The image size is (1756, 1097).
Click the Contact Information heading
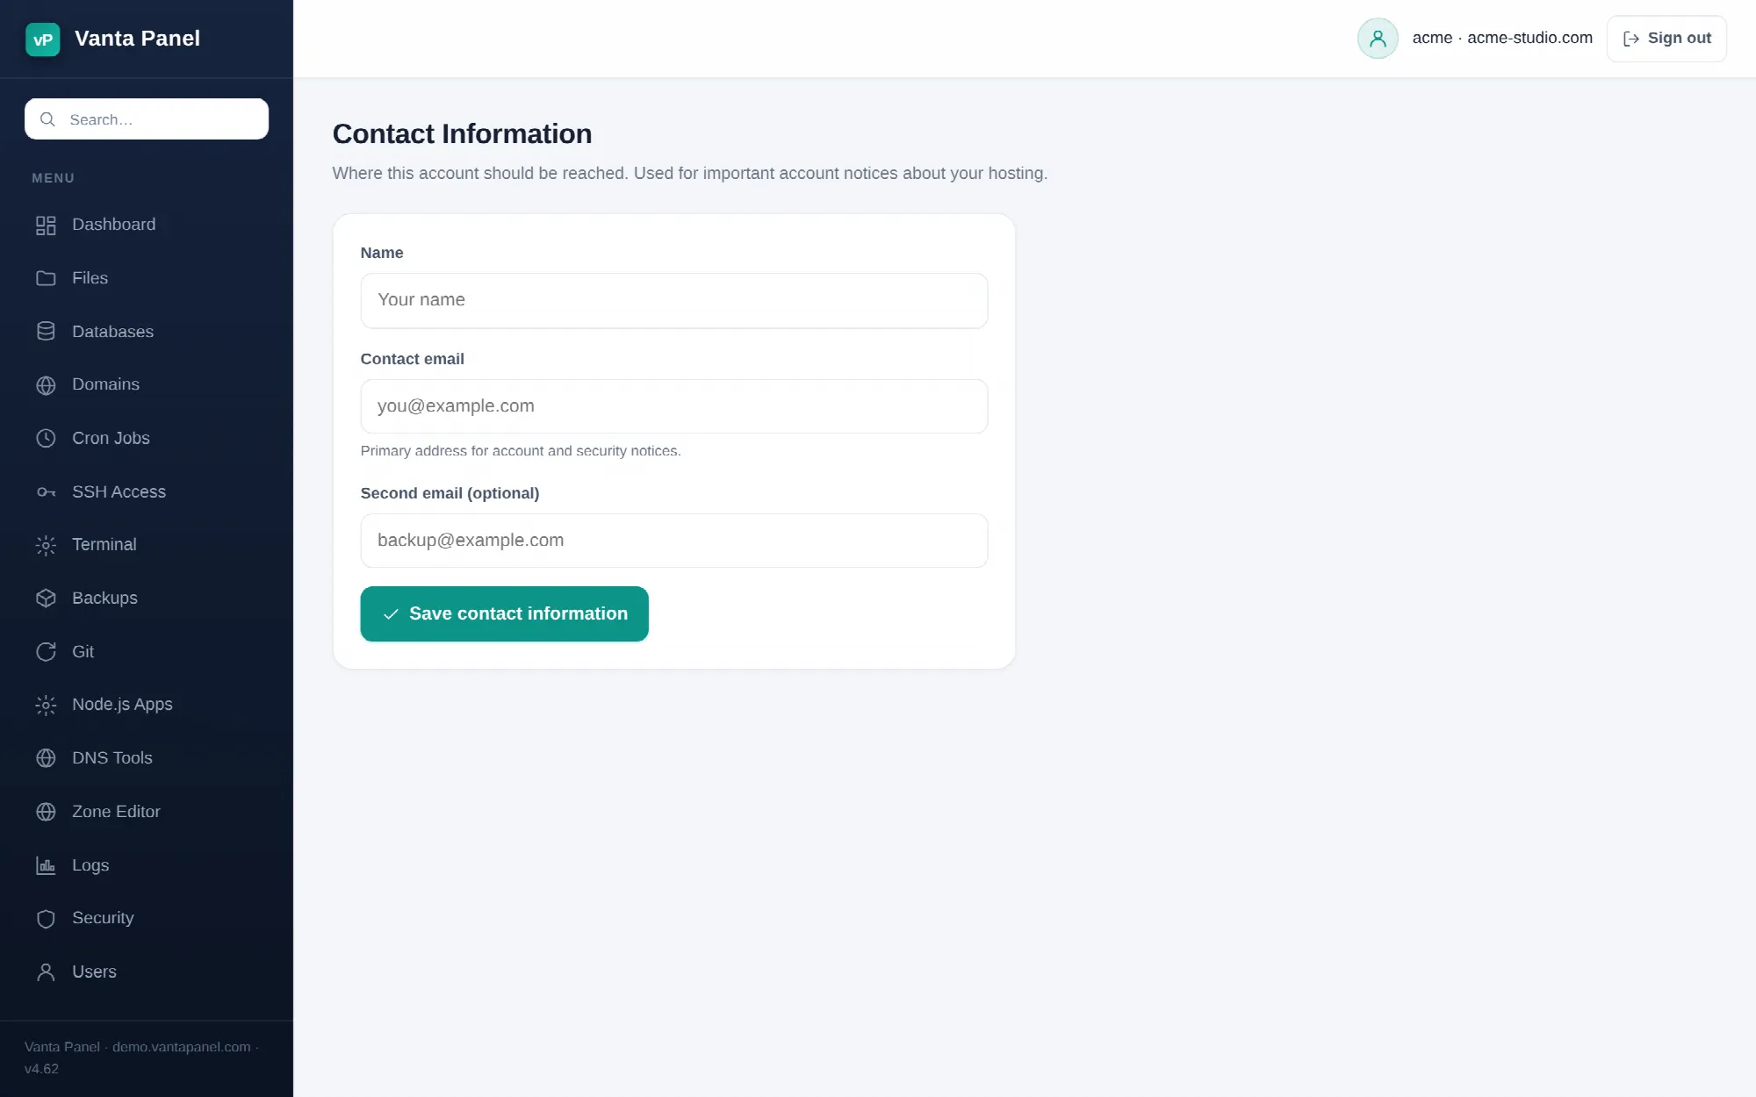pos(462,134)
